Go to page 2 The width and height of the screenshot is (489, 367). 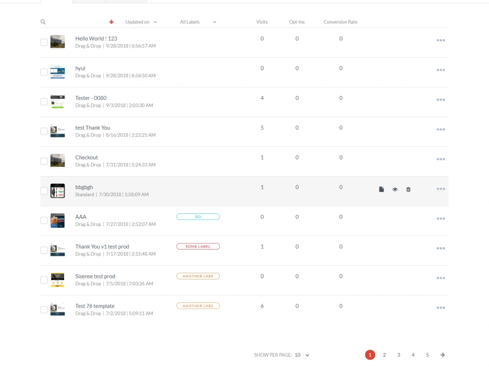coord(384,355)
